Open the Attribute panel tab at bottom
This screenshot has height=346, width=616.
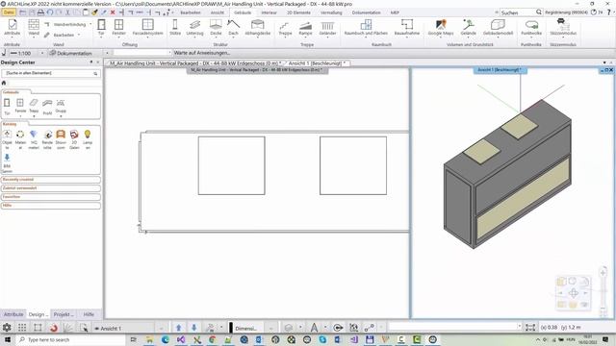click(x=13, y=314)
